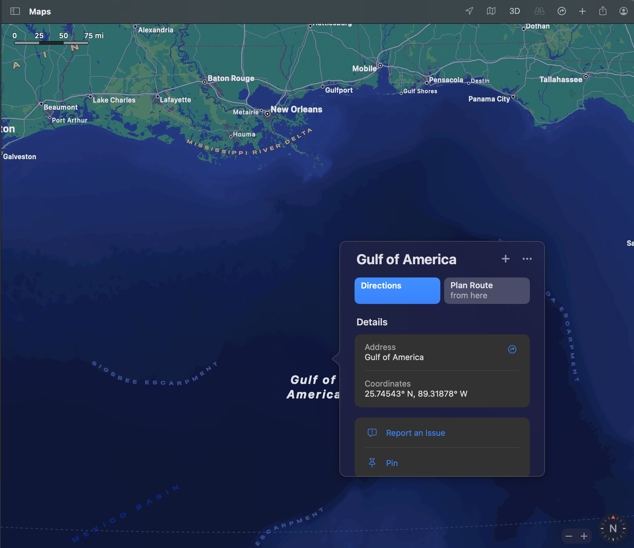Select Pensacola on the map
The image size is (634, 548).
coord(446,80)
